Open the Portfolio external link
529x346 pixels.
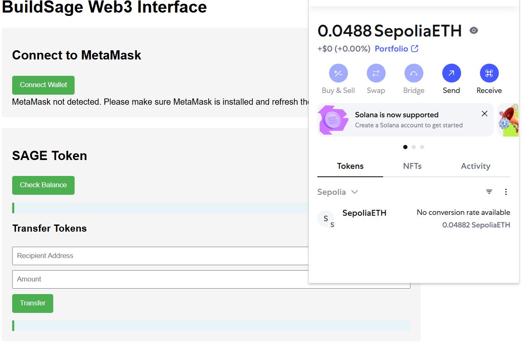[397, 49]
